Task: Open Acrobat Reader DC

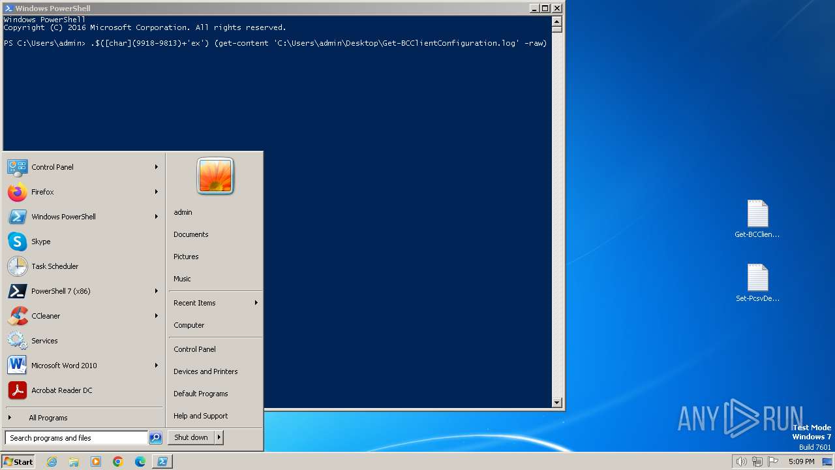Action: (83, 390)
